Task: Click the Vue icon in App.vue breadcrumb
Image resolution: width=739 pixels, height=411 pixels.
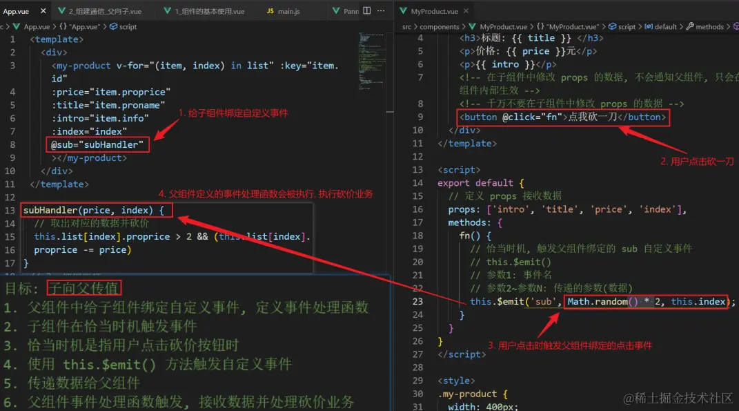Action: tap(17, 27)
